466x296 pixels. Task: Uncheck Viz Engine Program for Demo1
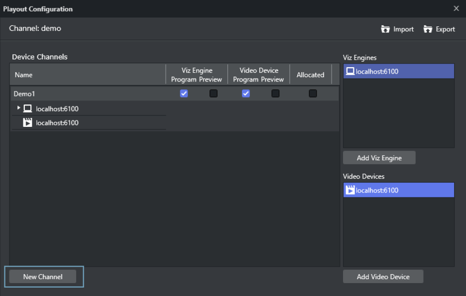[184, 94]
